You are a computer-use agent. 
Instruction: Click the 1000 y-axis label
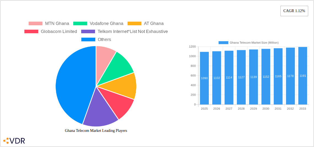[x=192, y=56]
